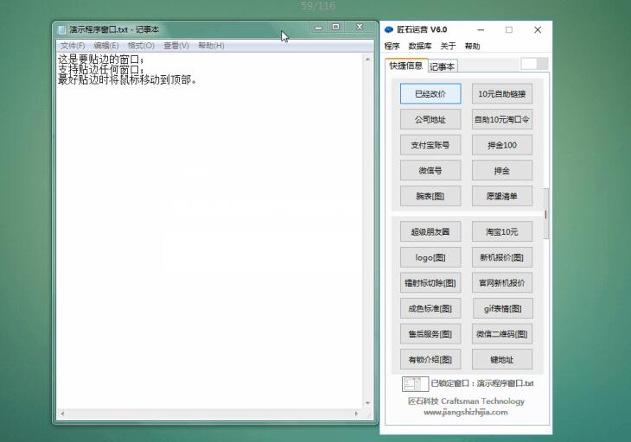Click the Notepad document icon in title bar

coord(61,29)
